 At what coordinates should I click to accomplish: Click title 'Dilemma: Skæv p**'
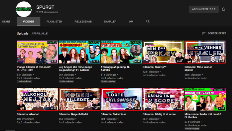[155, 67]
